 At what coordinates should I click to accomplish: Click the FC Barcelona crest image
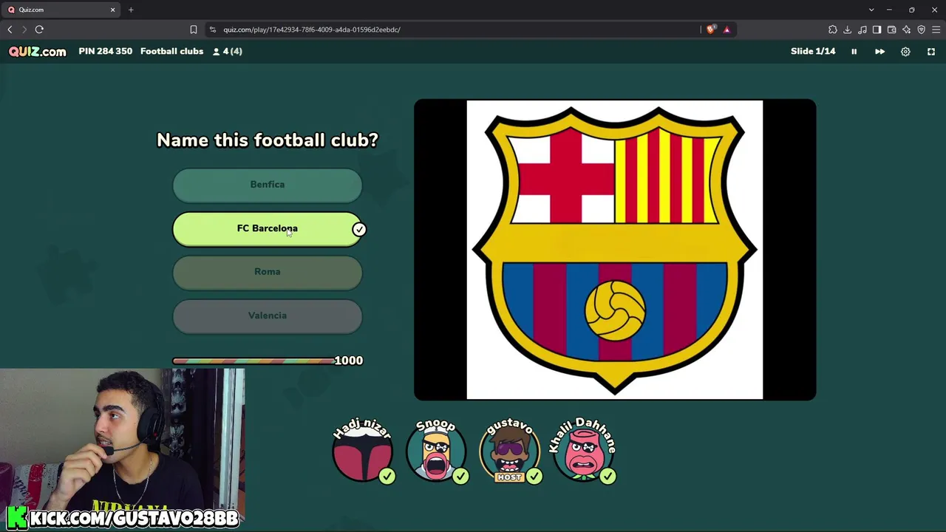click(615, 250)
